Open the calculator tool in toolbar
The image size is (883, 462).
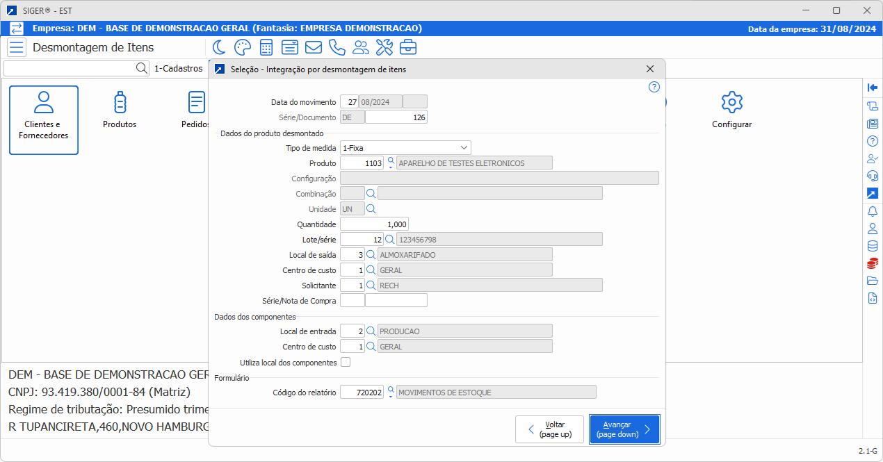click(x=266, y=47)
